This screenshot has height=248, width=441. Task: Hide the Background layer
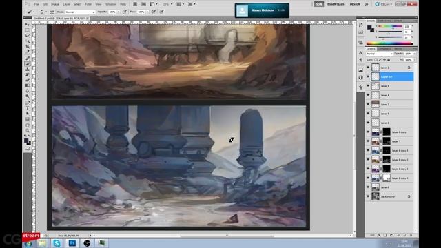(368, 196)
